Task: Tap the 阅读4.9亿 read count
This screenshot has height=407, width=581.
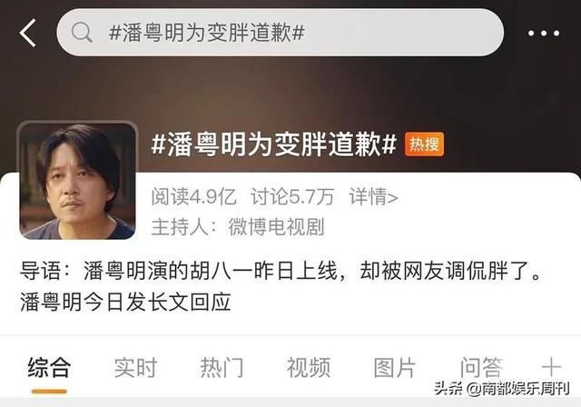Action: [x=193, y=196]
